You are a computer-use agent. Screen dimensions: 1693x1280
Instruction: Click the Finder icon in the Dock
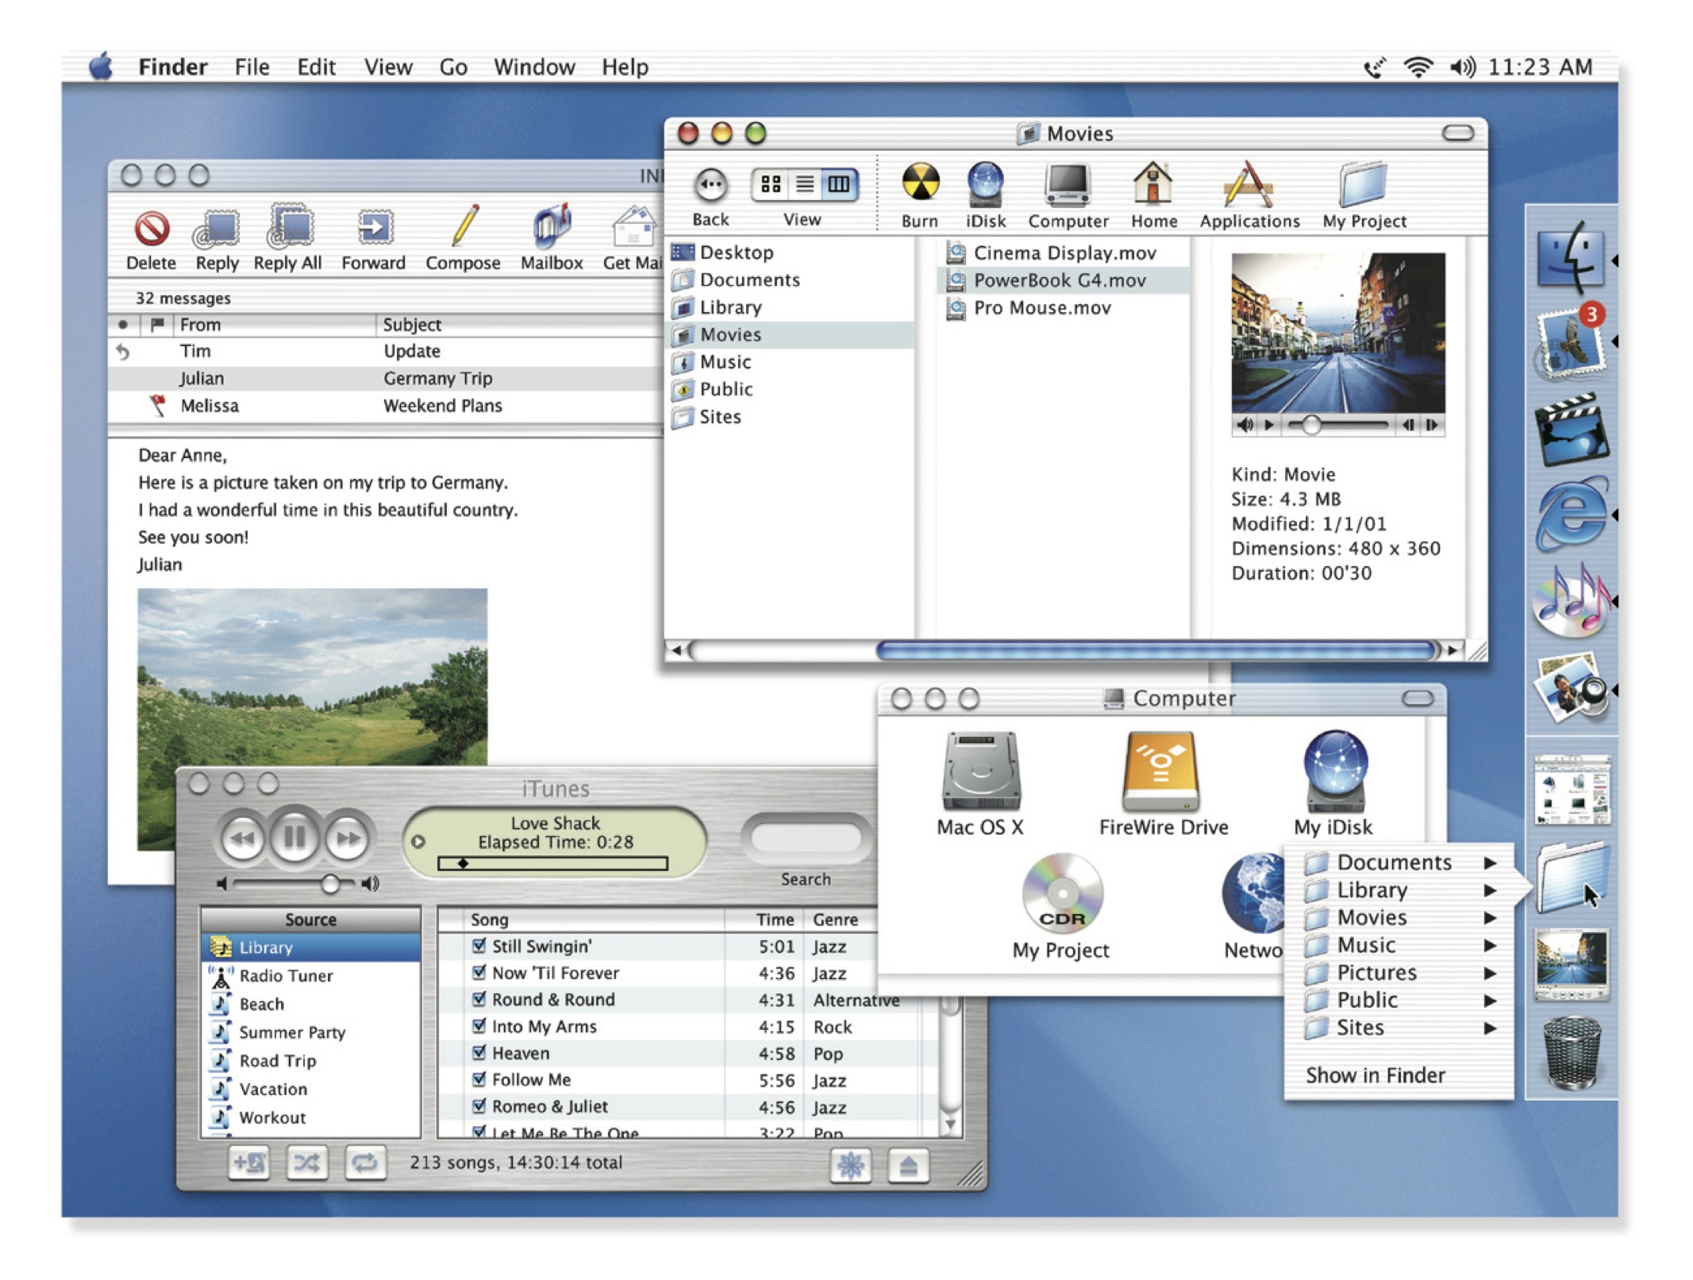[1570, 256]
